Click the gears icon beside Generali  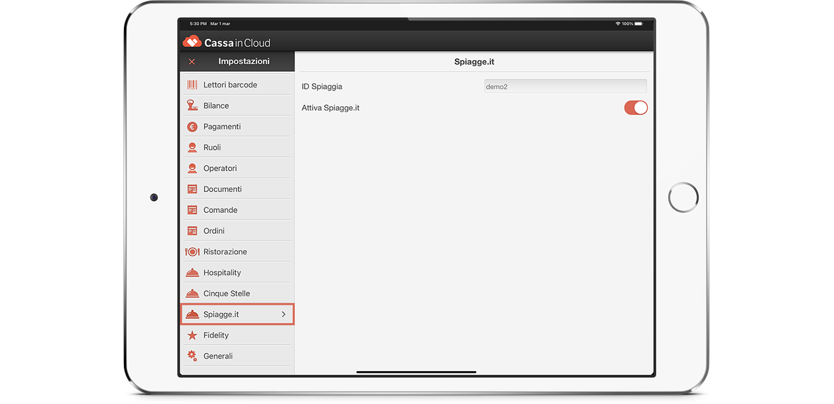point(192,356)
